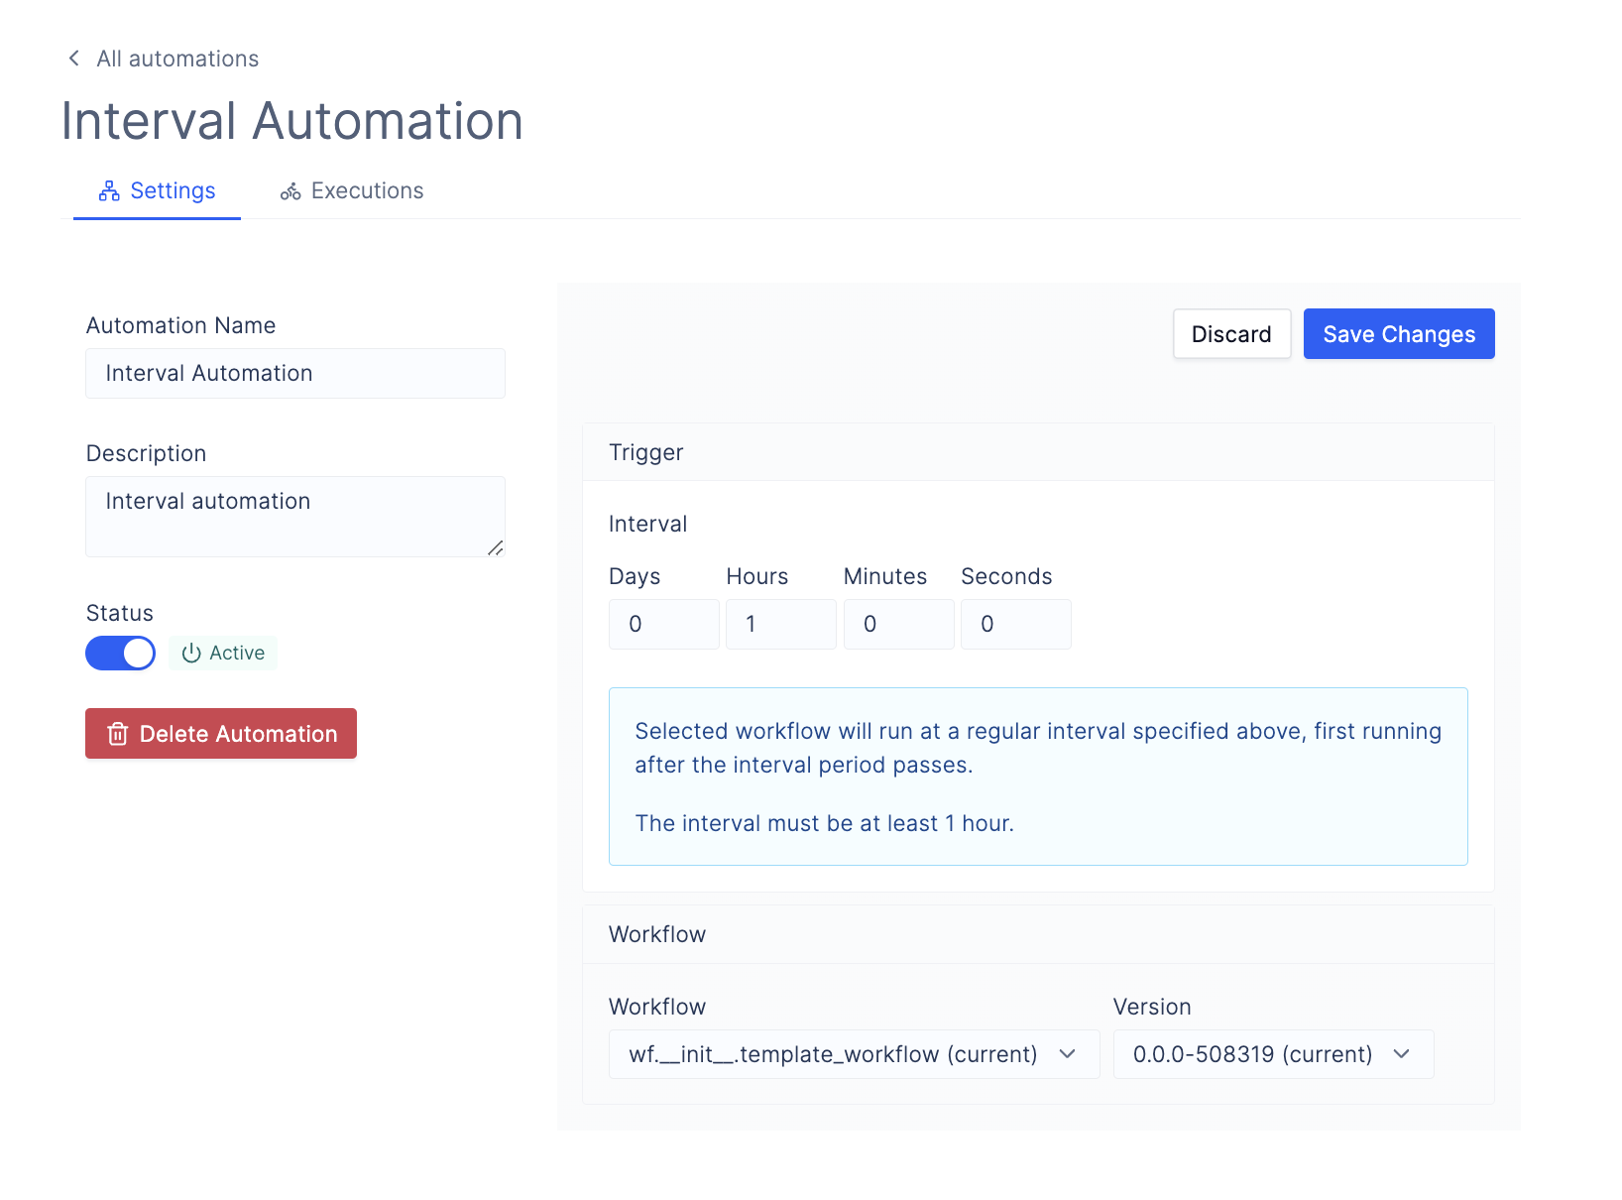The height and width of the screenshot is (1200, 1622).
Task: Click the Hours interval input field
Action: point(780,624)
